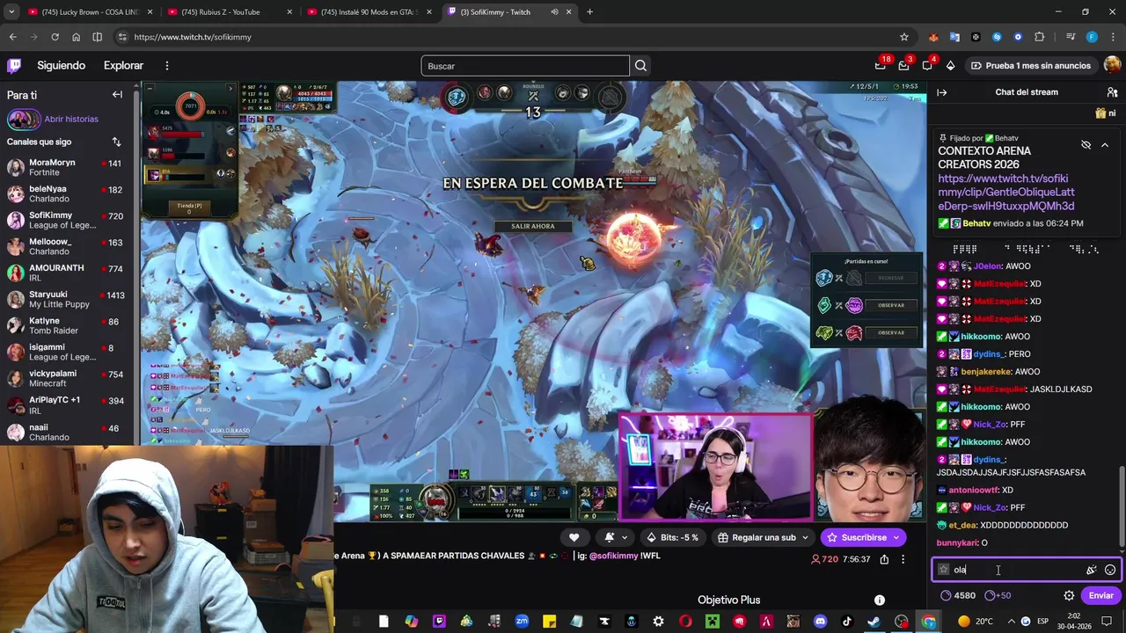Open the Windows notifications center icon
Viewport: 1126px width, 633px height.
point(1107,622)
